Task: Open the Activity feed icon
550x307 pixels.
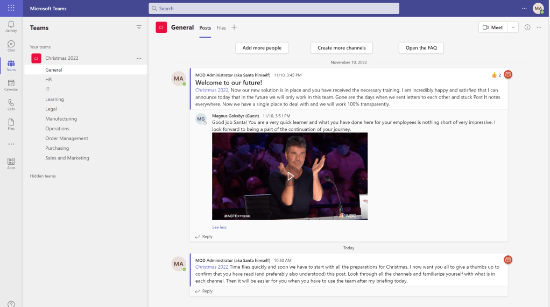Action: point(11,26)
